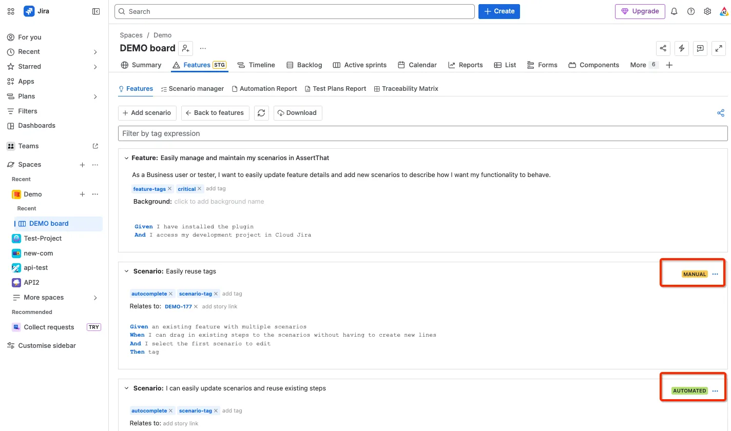Focus the top Search box
Viewport: 731px width, 431px height.
tap(295, 11)
